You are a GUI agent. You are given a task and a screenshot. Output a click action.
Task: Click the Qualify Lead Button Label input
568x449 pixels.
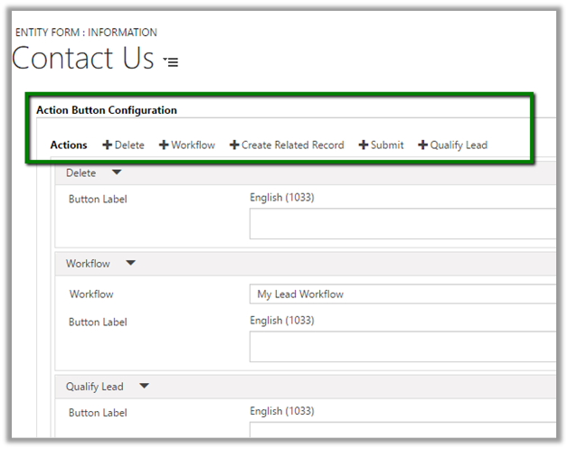pyautogui.click(x=402, y=434)
